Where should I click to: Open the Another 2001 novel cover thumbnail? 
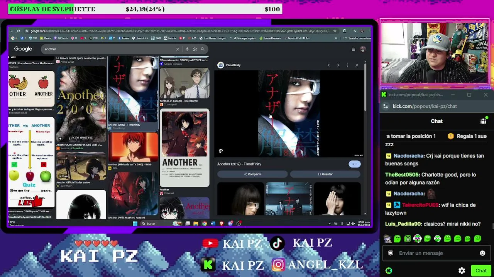[81, 104]
